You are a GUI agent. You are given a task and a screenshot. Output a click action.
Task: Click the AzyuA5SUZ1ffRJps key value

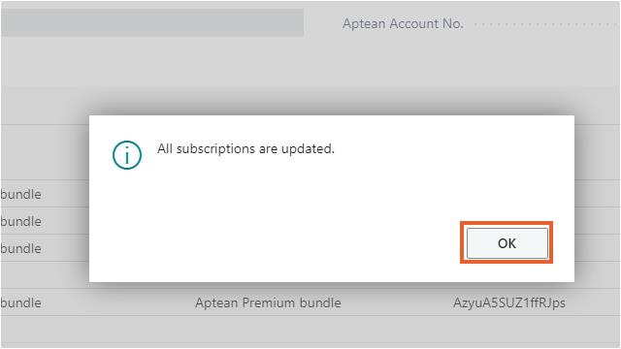tap(509, 302)
